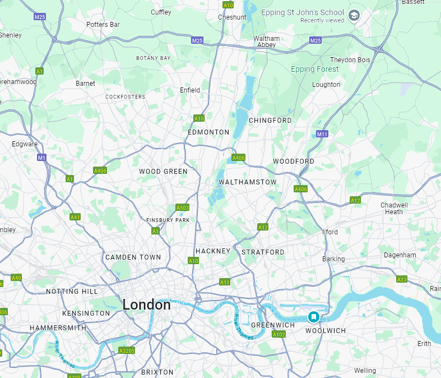The height and width of the screenshot is (378, 441).
Task: Click the Epping St John's School pin icon
Action: [x=354, y=16]
